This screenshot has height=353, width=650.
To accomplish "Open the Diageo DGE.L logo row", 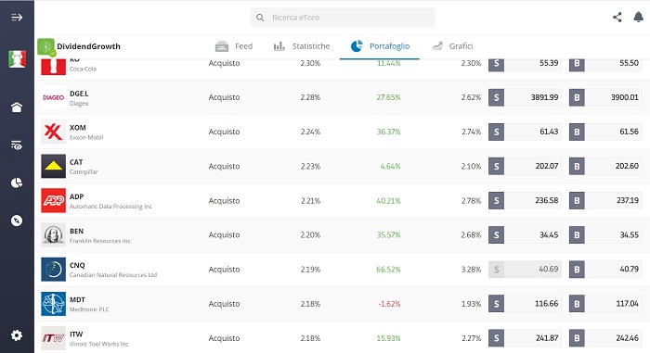I will pyautogui.click(x=54, y=97).
